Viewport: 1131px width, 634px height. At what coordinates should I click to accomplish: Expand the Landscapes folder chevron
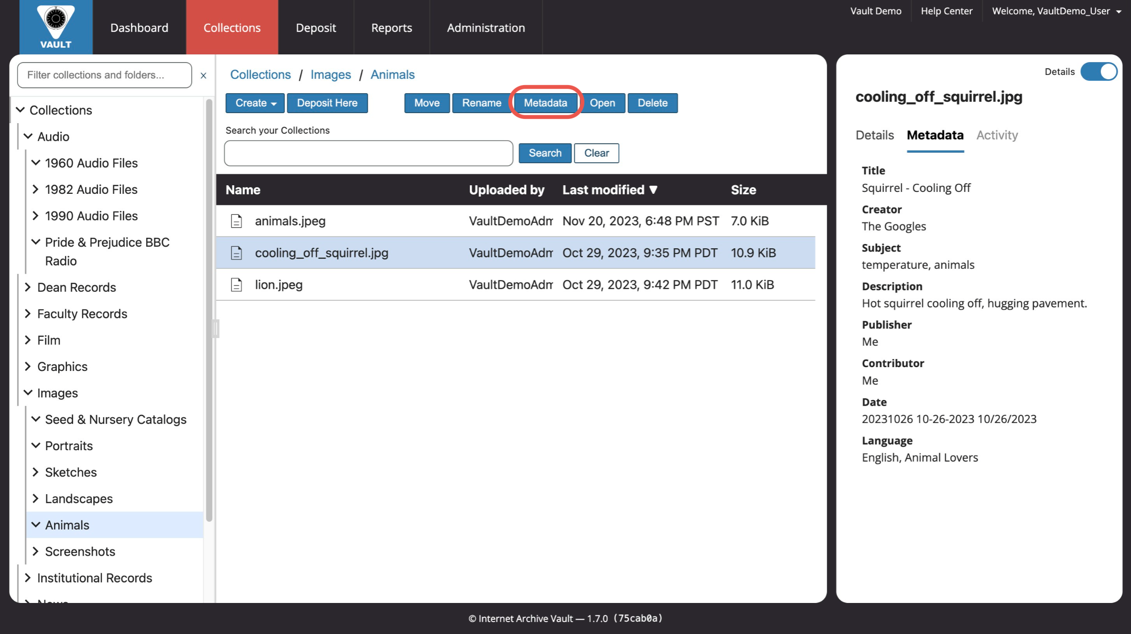(x=36, y=498)
